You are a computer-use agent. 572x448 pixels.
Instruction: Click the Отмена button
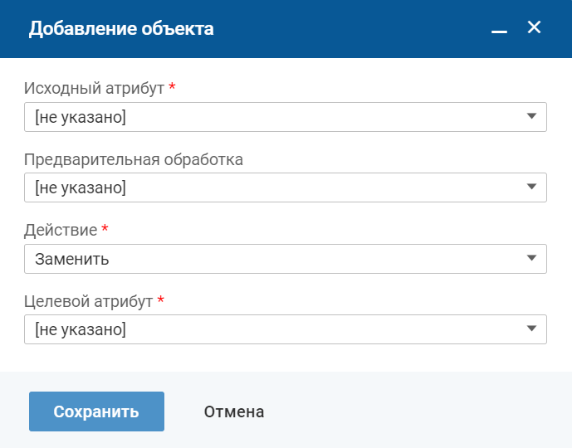(234, 411)
